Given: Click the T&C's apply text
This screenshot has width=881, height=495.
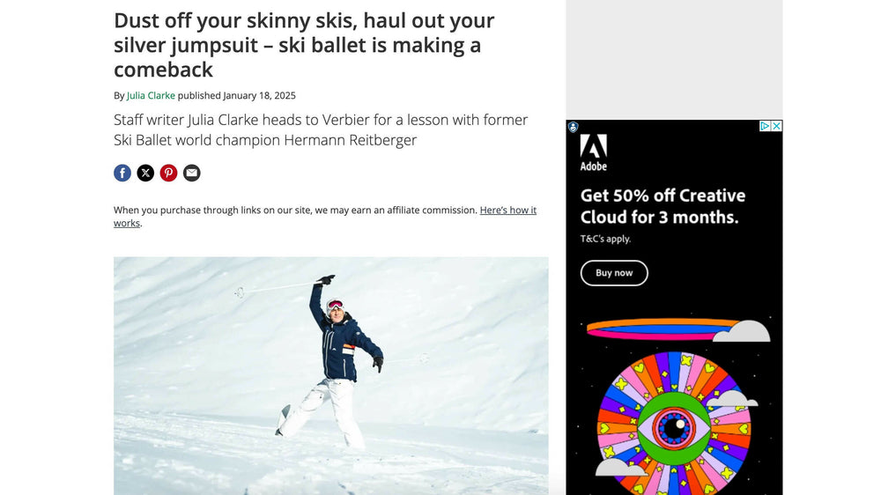Looking at the screenshot, I should pos(605,239).
